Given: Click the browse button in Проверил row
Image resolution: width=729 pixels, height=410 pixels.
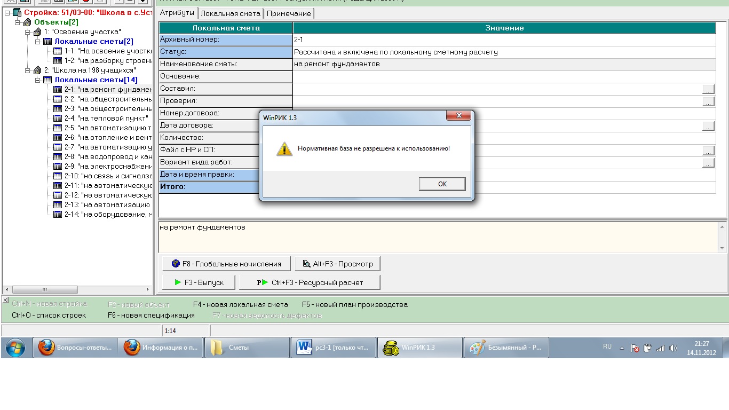Looking at the screenshot, I should 708,101.
